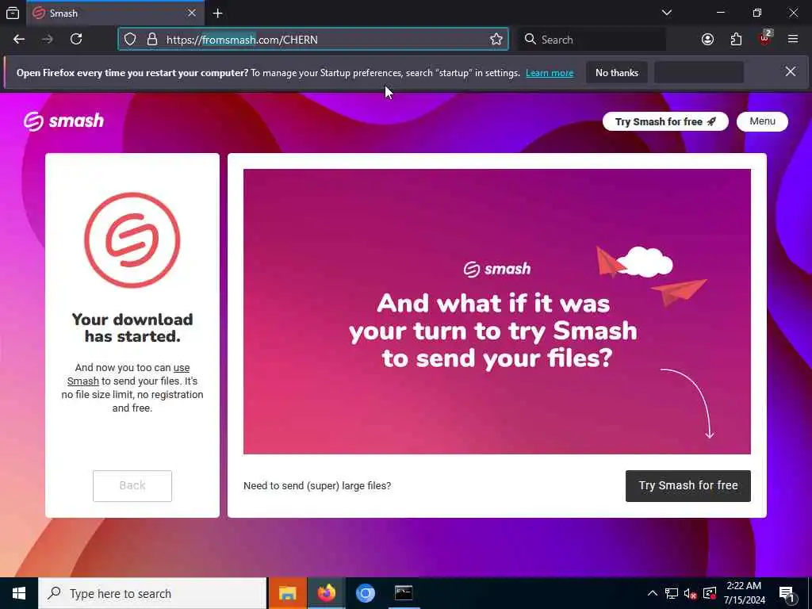Open the Smash Menu button

pos(762,121)
